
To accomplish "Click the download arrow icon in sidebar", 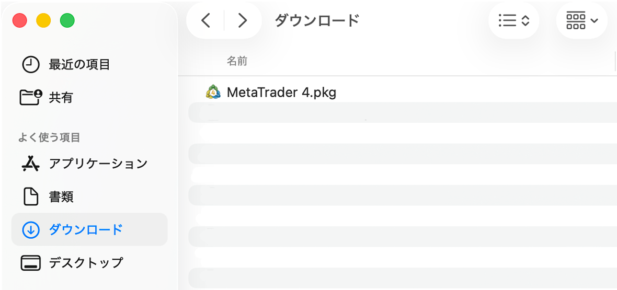I will pos(30,229).
